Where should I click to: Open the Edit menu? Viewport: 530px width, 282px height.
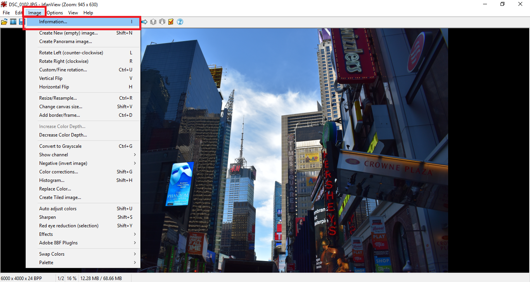19,13
